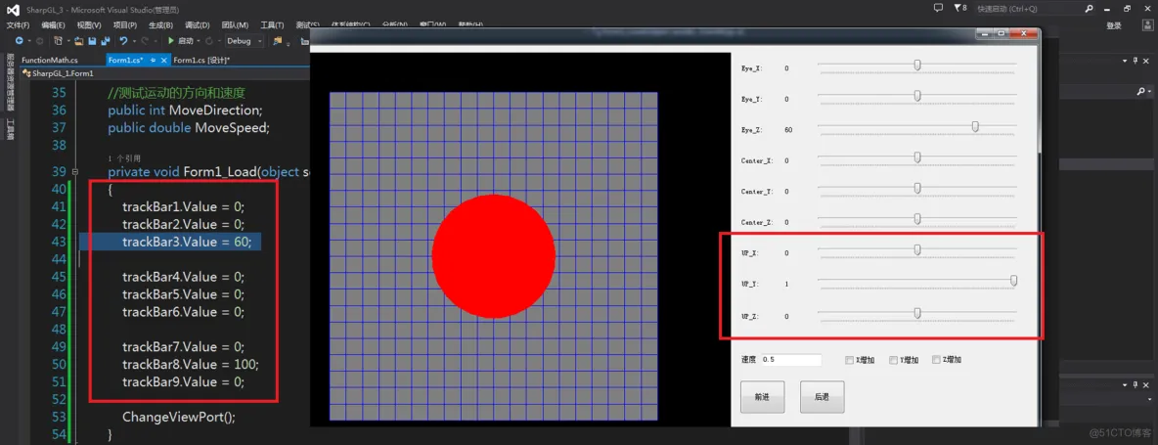Open the 项目(P) menu
Image resolution: width=1158 pixels, height=445 pixels.
tap(125, 25)
